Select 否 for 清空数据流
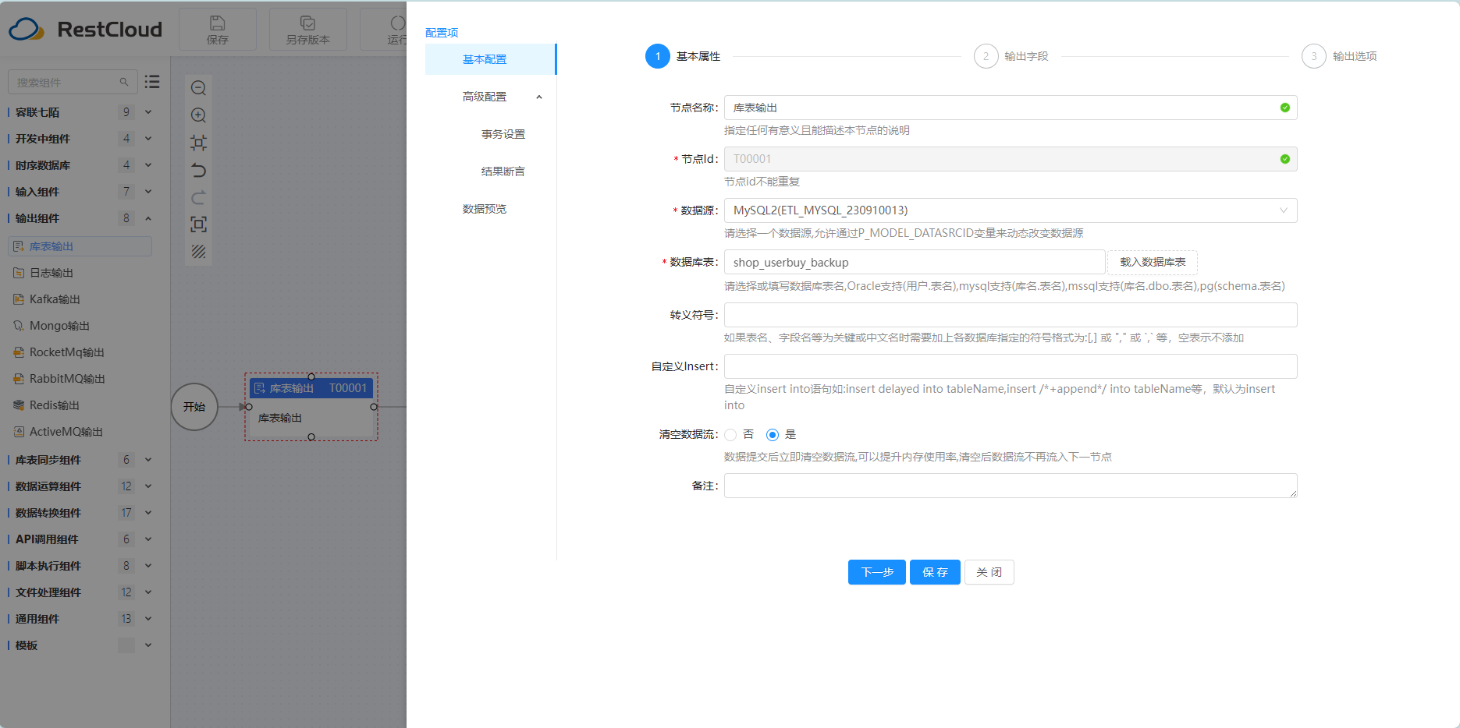Viewport: 1460px width, 728px height. coord(730,435)
